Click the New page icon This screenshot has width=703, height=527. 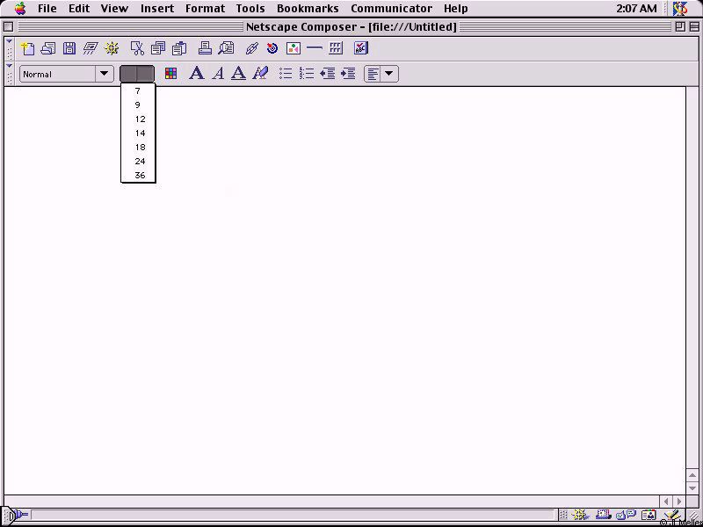27,48
